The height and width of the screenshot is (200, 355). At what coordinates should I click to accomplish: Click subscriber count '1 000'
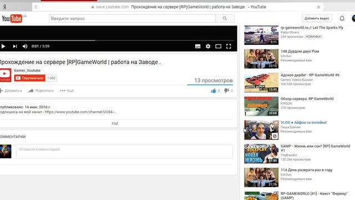point(51,78)
